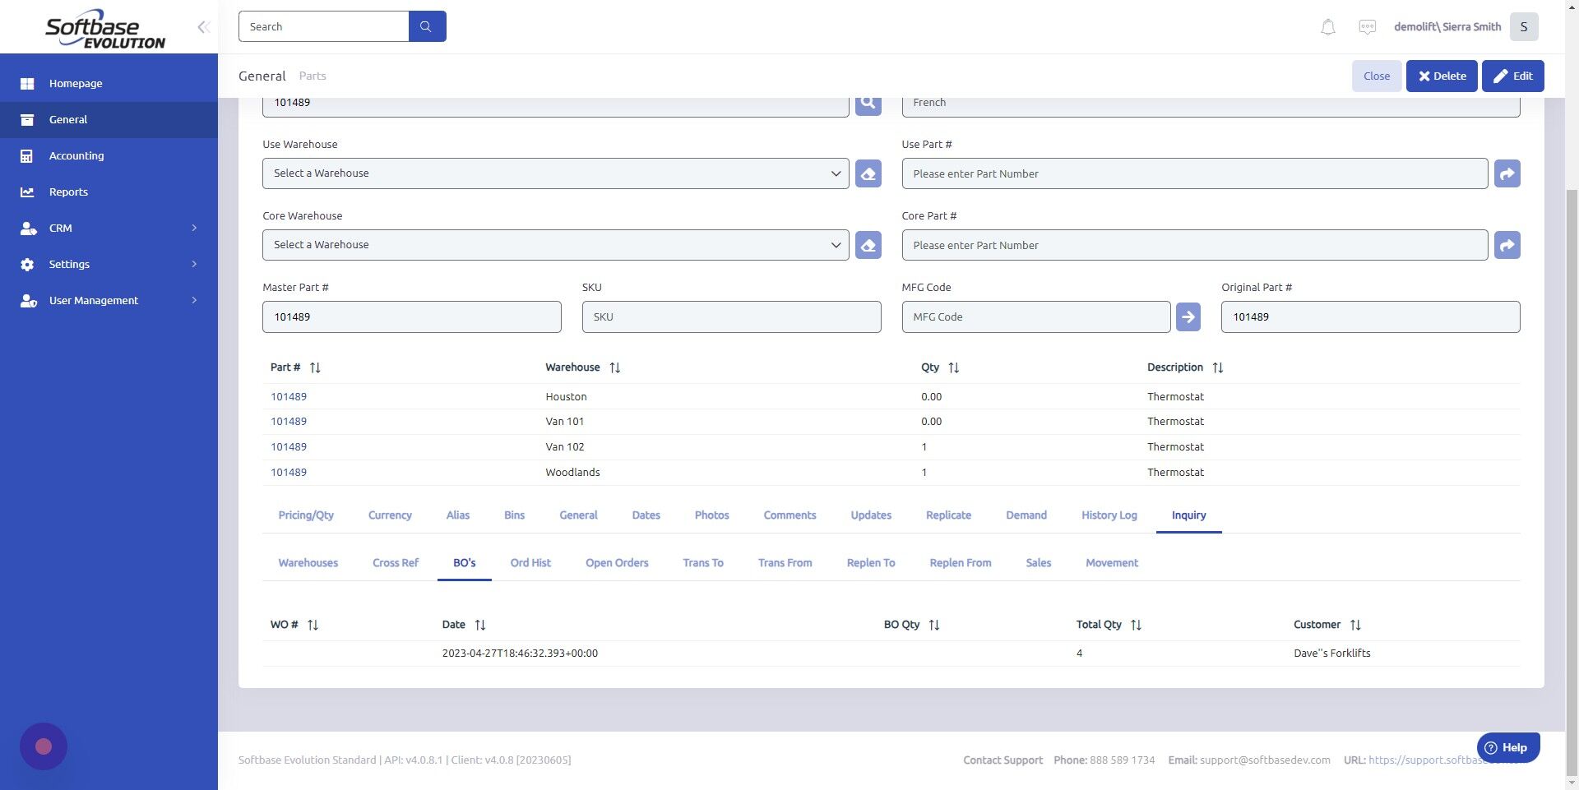Open notifications bell icon

click(1327, 27)
